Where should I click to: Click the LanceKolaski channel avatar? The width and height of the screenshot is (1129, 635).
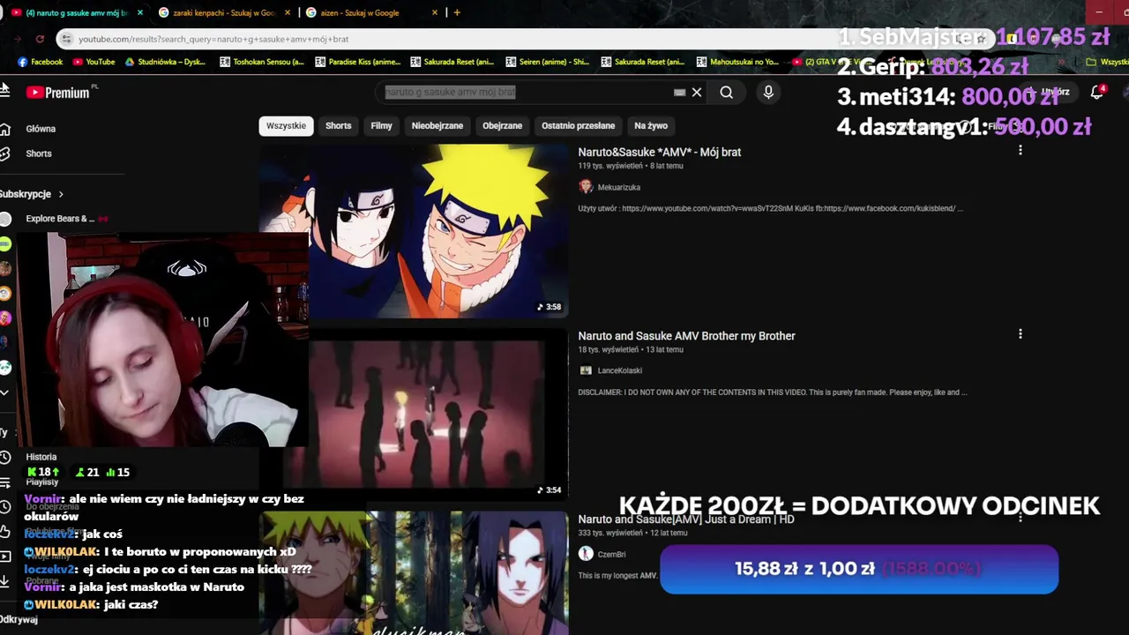coord(586,370)
